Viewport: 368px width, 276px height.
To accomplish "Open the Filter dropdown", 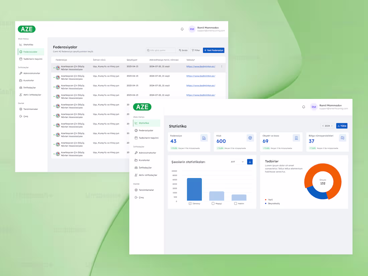I will (196, 50).
